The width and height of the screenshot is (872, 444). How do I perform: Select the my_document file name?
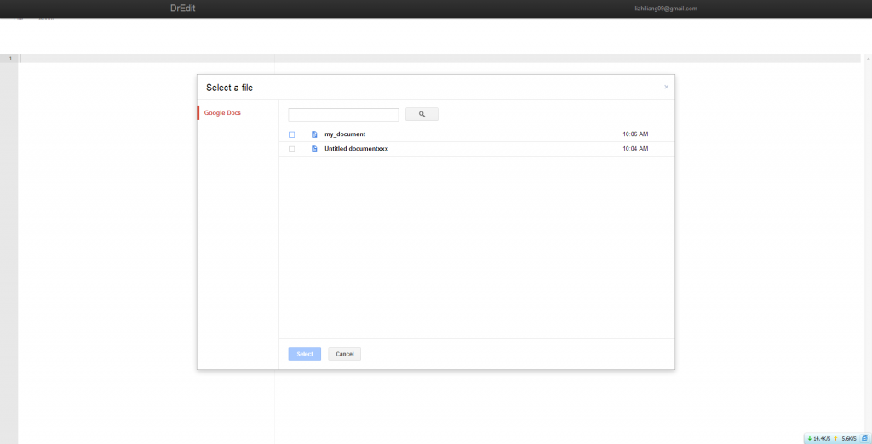[345, 134]
